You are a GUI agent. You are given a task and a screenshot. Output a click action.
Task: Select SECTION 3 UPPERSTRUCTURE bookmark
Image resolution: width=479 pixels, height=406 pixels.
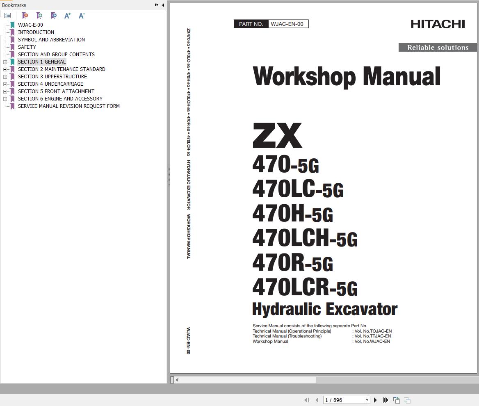pos(52,76)
